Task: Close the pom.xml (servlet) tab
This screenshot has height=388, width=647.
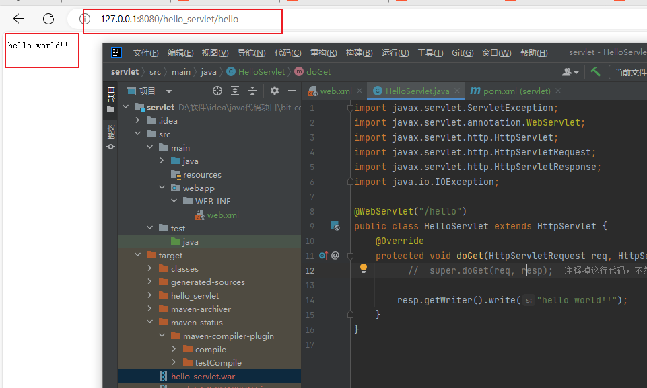Action: (558, 91)
